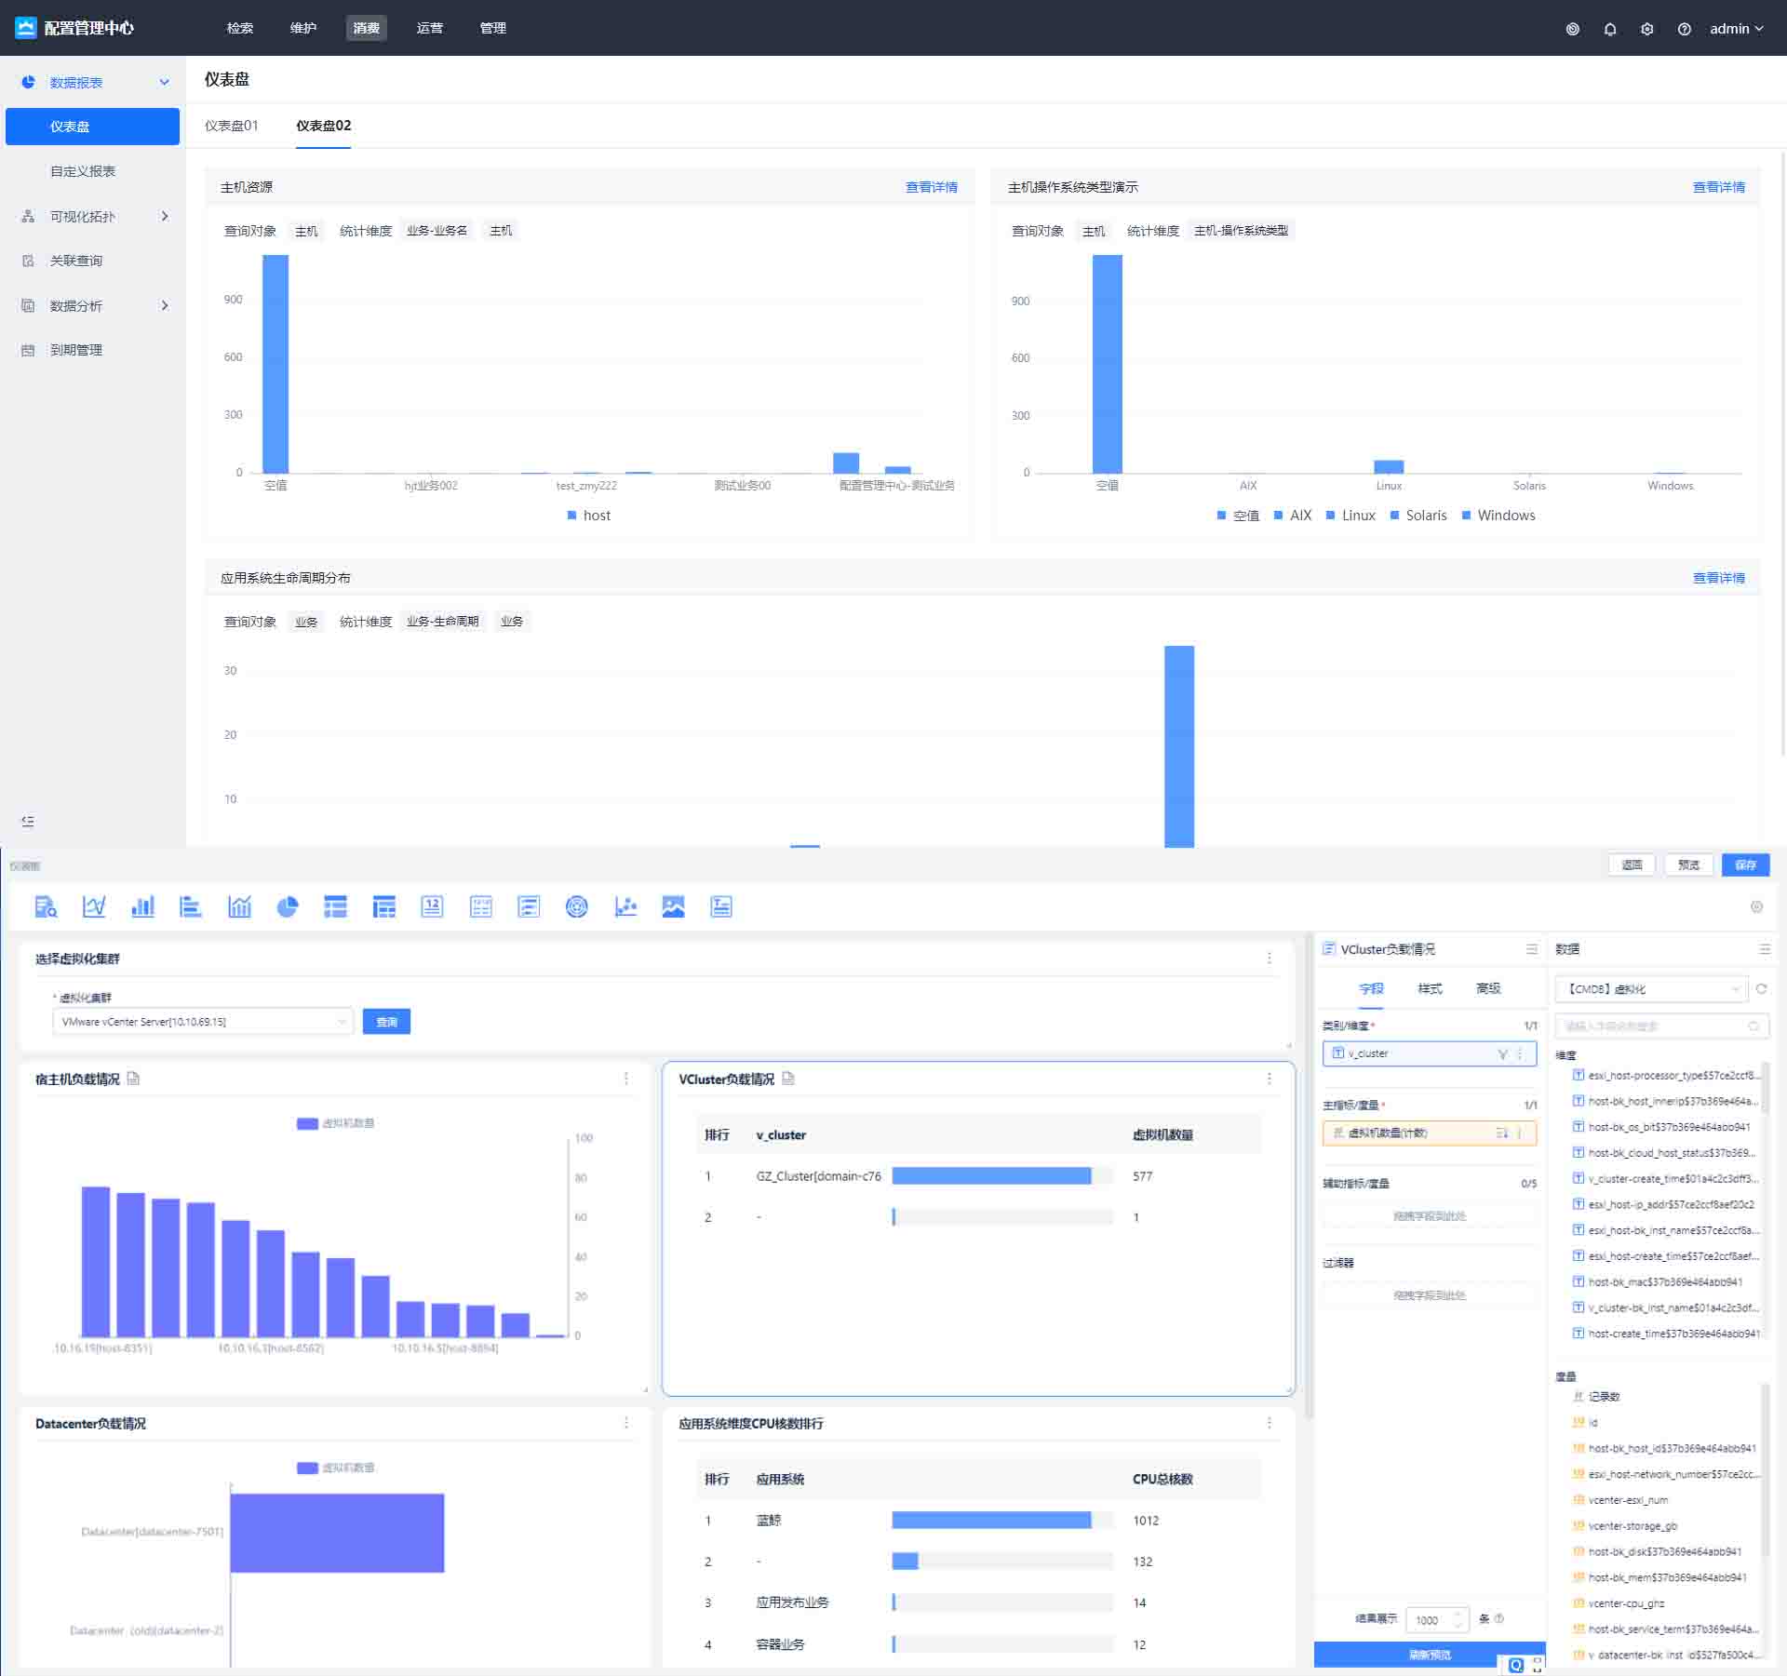Image resolution: width=1787 pixels, height=1676 pixels.
Task: Click the 保存 button
Action: tap(1744, 865)
